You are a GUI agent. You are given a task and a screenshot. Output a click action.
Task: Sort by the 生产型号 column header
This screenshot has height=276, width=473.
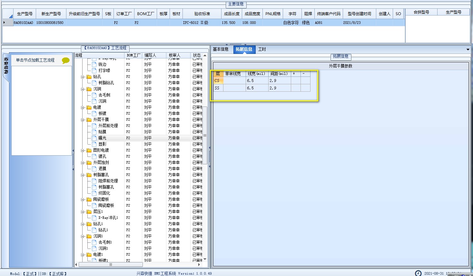(x=25, y=14)
